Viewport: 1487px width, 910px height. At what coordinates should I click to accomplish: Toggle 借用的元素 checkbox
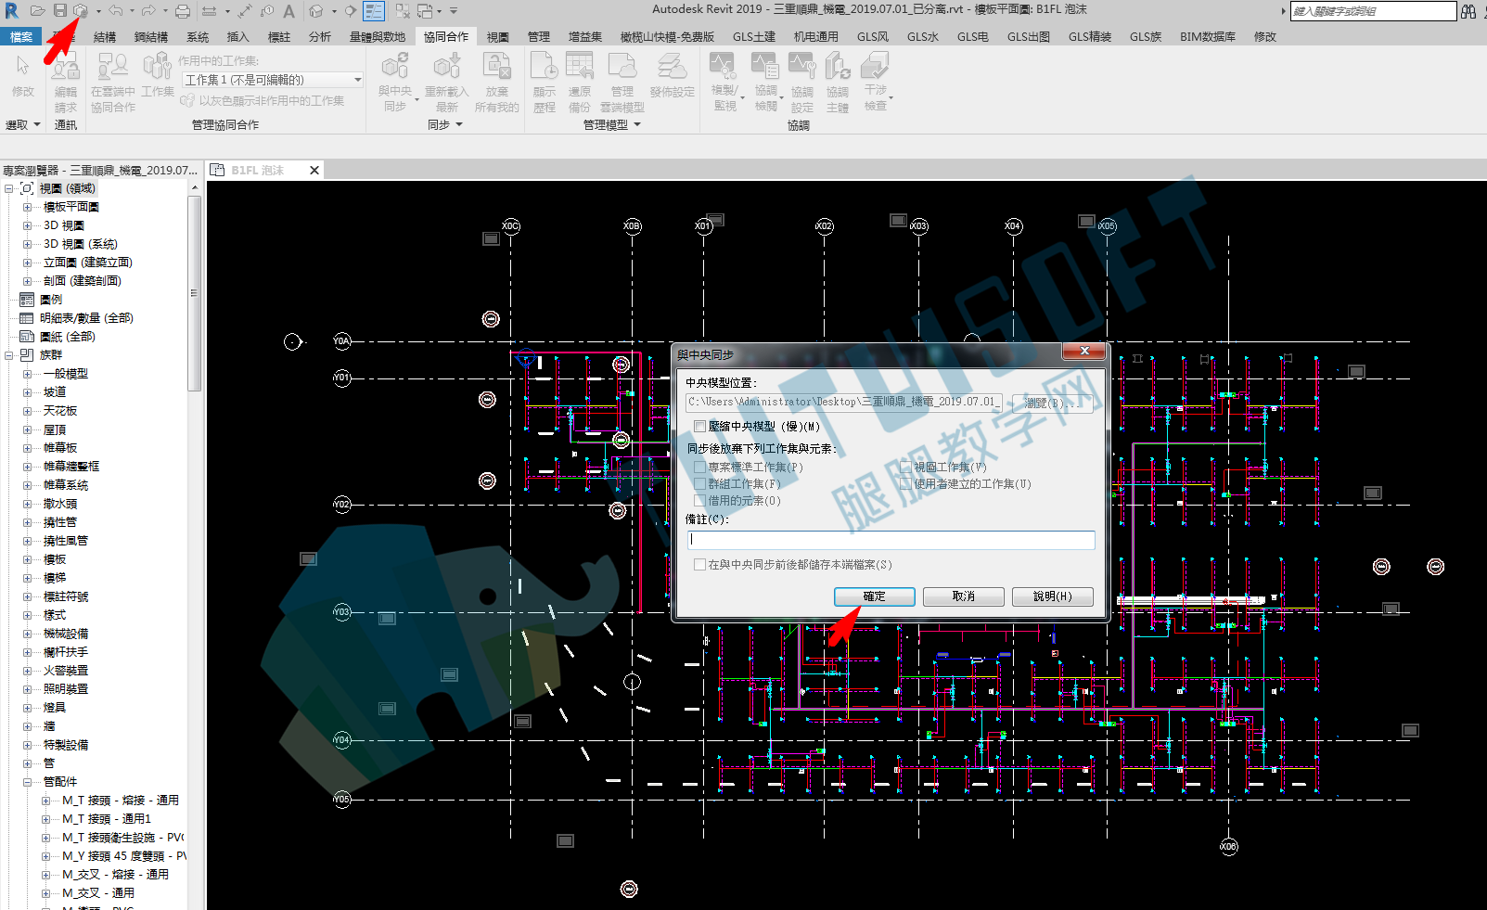[x=700, y=501]
